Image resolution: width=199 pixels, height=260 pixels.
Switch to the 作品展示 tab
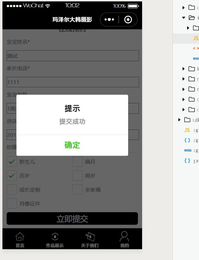click(55, 240)
